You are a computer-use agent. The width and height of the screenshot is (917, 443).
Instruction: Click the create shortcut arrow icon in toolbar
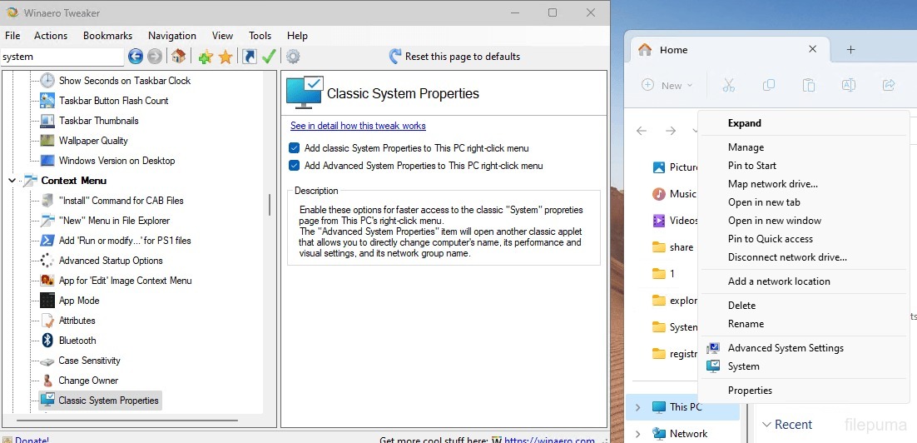(x=249, y=57)
